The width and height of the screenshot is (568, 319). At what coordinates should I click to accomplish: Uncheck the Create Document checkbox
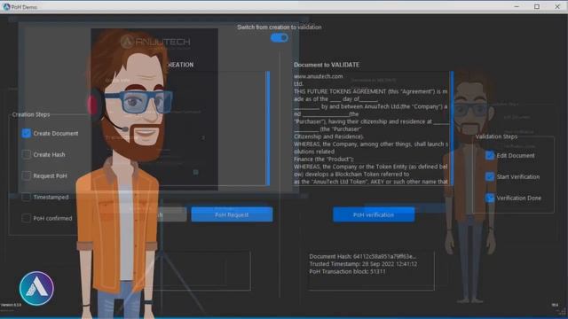(x=26, y=133)
